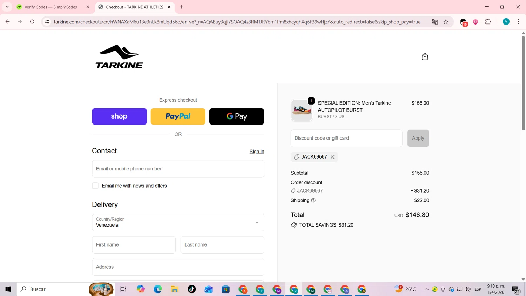The width and height of the screenshot is (526, 296).
Task: Click the address bar URL
Action: pos(237,22)
